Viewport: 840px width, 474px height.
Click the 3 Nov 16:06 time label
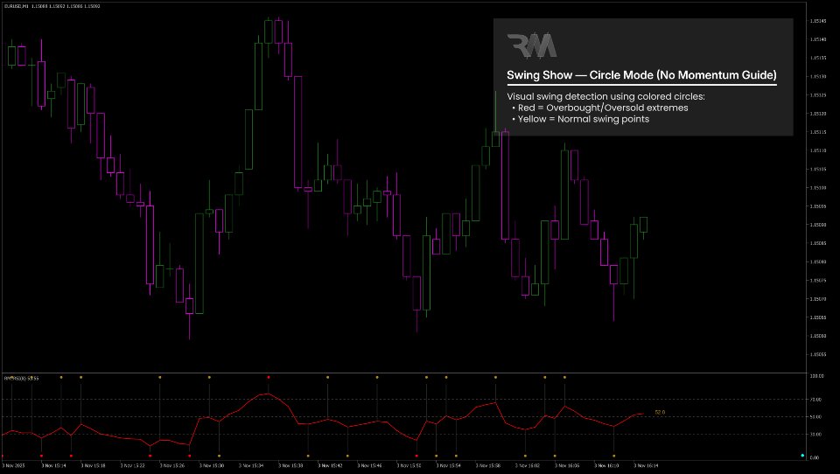point(568,466)
